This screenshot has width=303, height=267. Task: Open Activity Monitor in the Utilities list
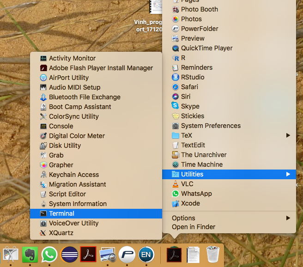(x=72, y=58)
